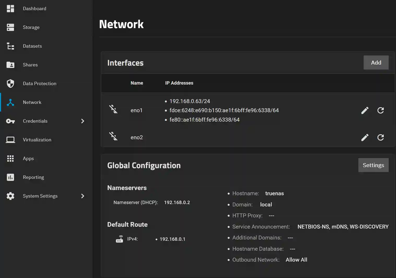This screenshot has width=396, height=278.
Task: Open the Network sidebar item
Action: click(32, 102)
